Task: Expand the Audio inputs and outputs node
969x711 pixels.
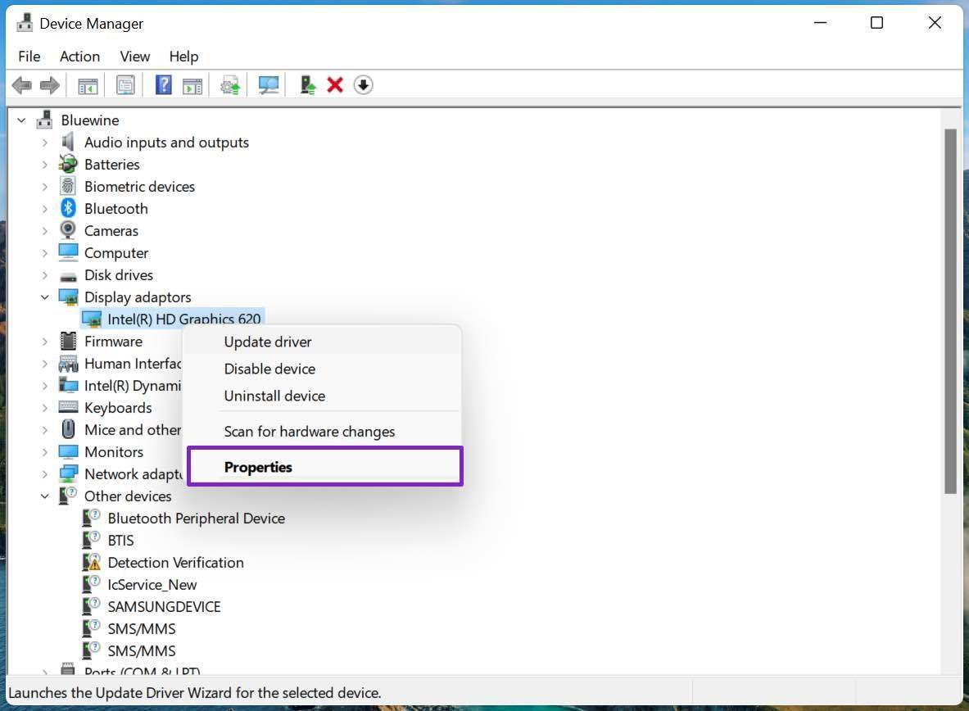Action: (45, 143)
